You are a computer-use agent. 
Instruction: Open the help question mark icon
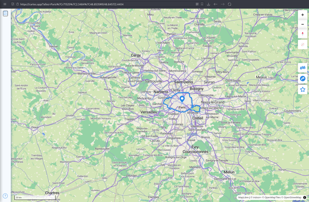point(5,196)
